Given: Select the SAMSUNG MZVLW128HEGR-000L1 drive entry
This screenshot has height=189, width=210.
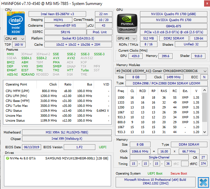Looking at the screenshot, I should [x=77, y=158].
